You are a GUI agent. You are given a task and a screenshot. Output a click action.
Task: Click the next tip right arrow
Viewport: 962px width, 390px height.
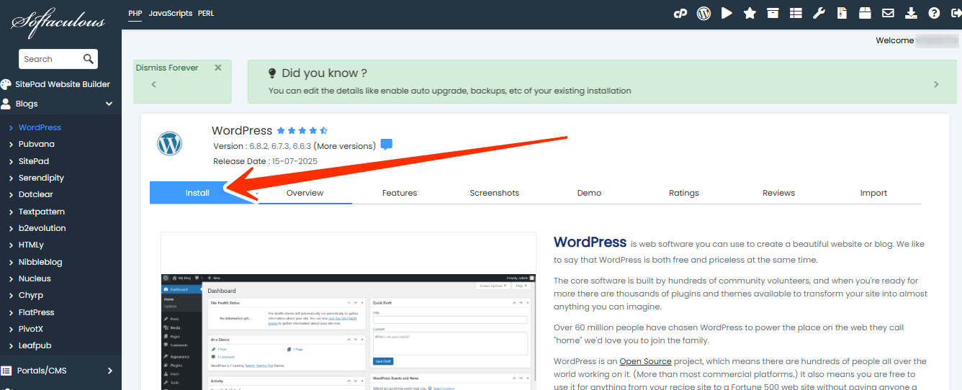(936, 84)
